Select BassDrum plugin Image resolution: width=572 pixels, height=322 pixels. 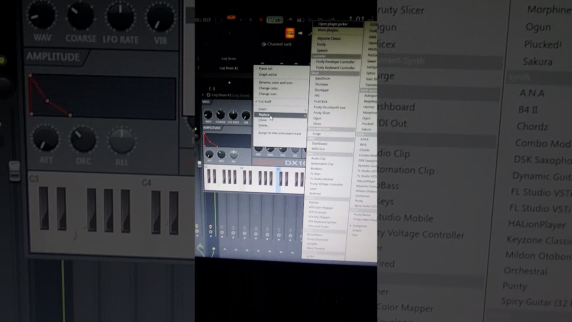(x=323, y=79)
